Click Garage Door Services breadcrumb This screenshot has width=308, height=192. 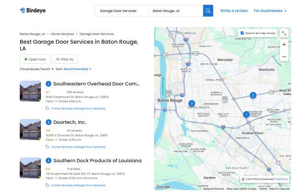tap(97, 34)
